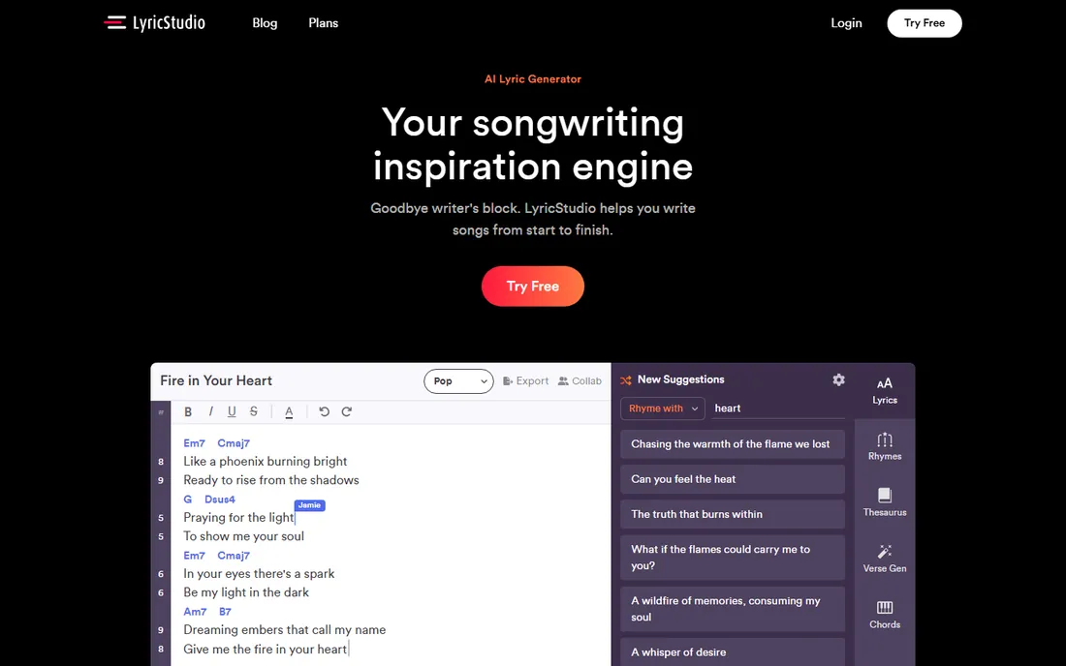
Task: Click the lyric line 'Like a phoenix burning bright'
Action: [266, 461]
